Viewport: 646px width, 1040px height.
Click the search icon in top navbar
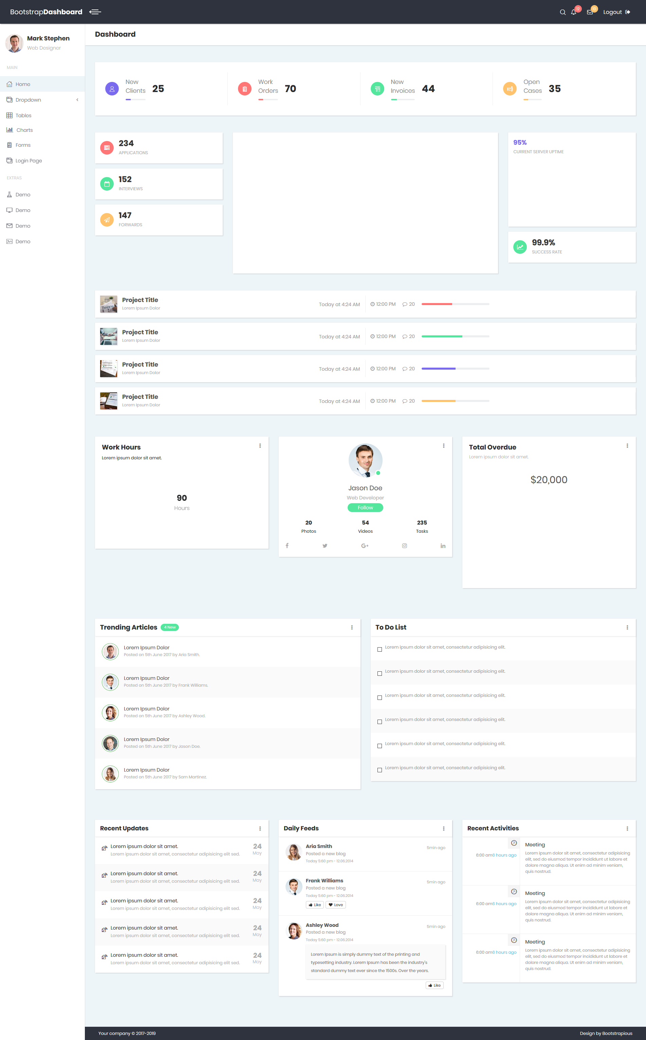[x=562, y=12]
